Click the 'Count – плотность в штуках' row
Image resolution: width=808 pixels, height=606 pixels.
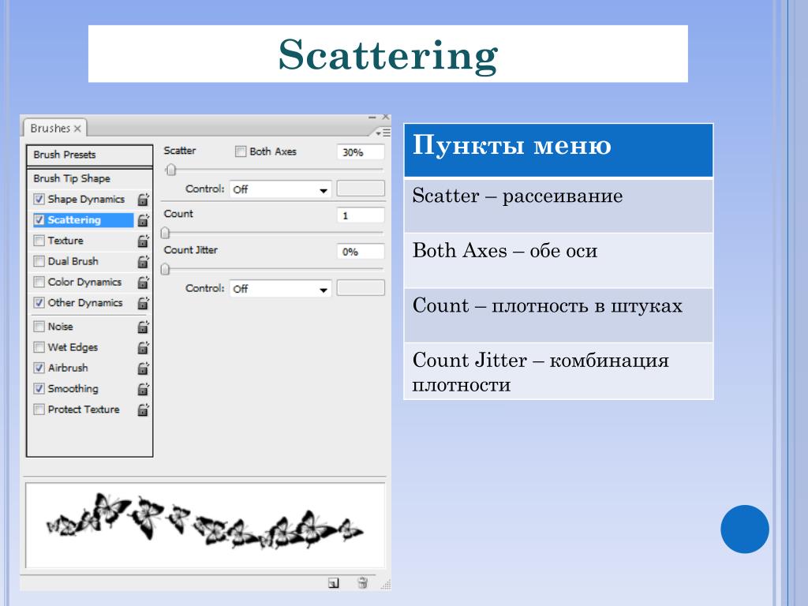pos(559,316)
